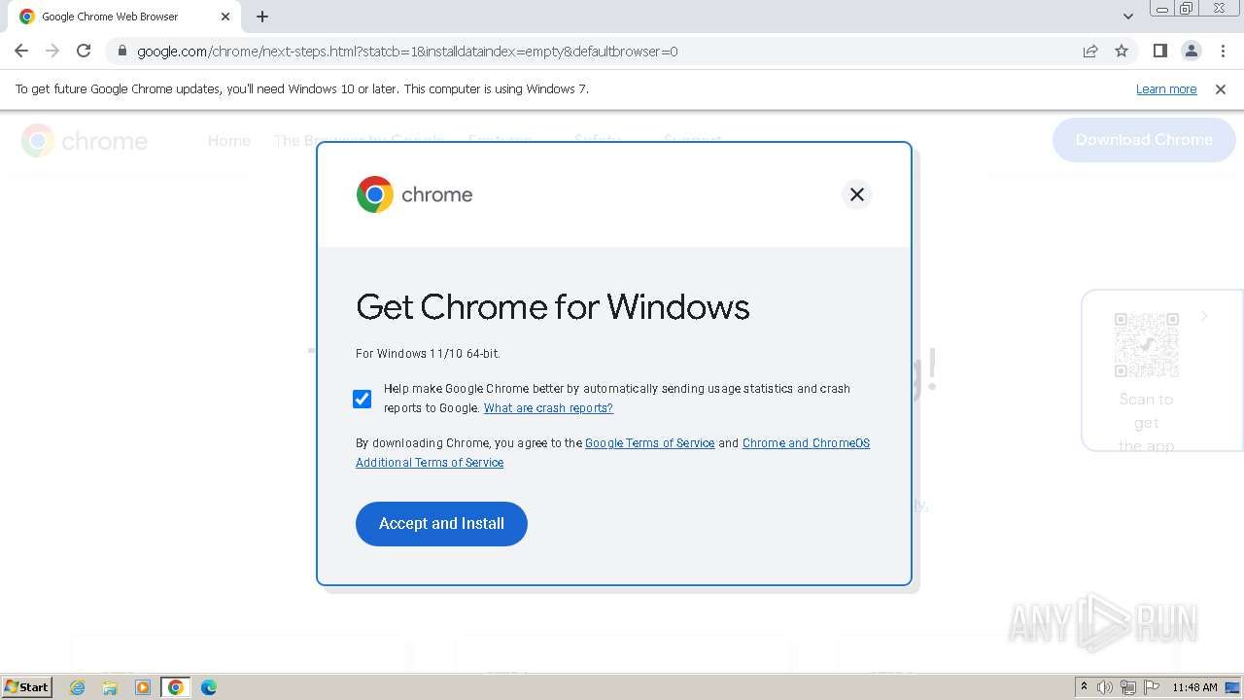Close the Get Chrome dialog
Screen dimensions: 1244x700
pyautogui.click(x=857, y=194)
